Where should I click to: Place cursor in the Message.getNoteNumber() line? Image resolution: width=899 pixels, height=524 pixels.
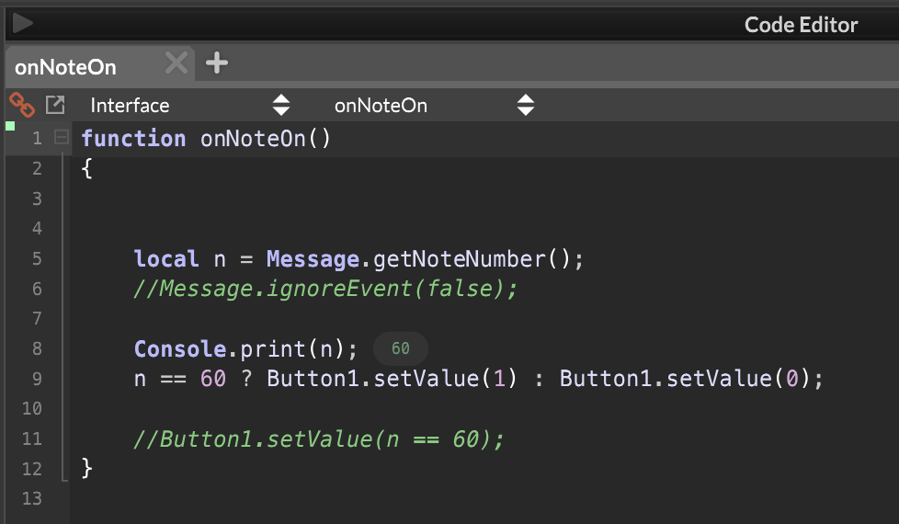tap(358, 259)
